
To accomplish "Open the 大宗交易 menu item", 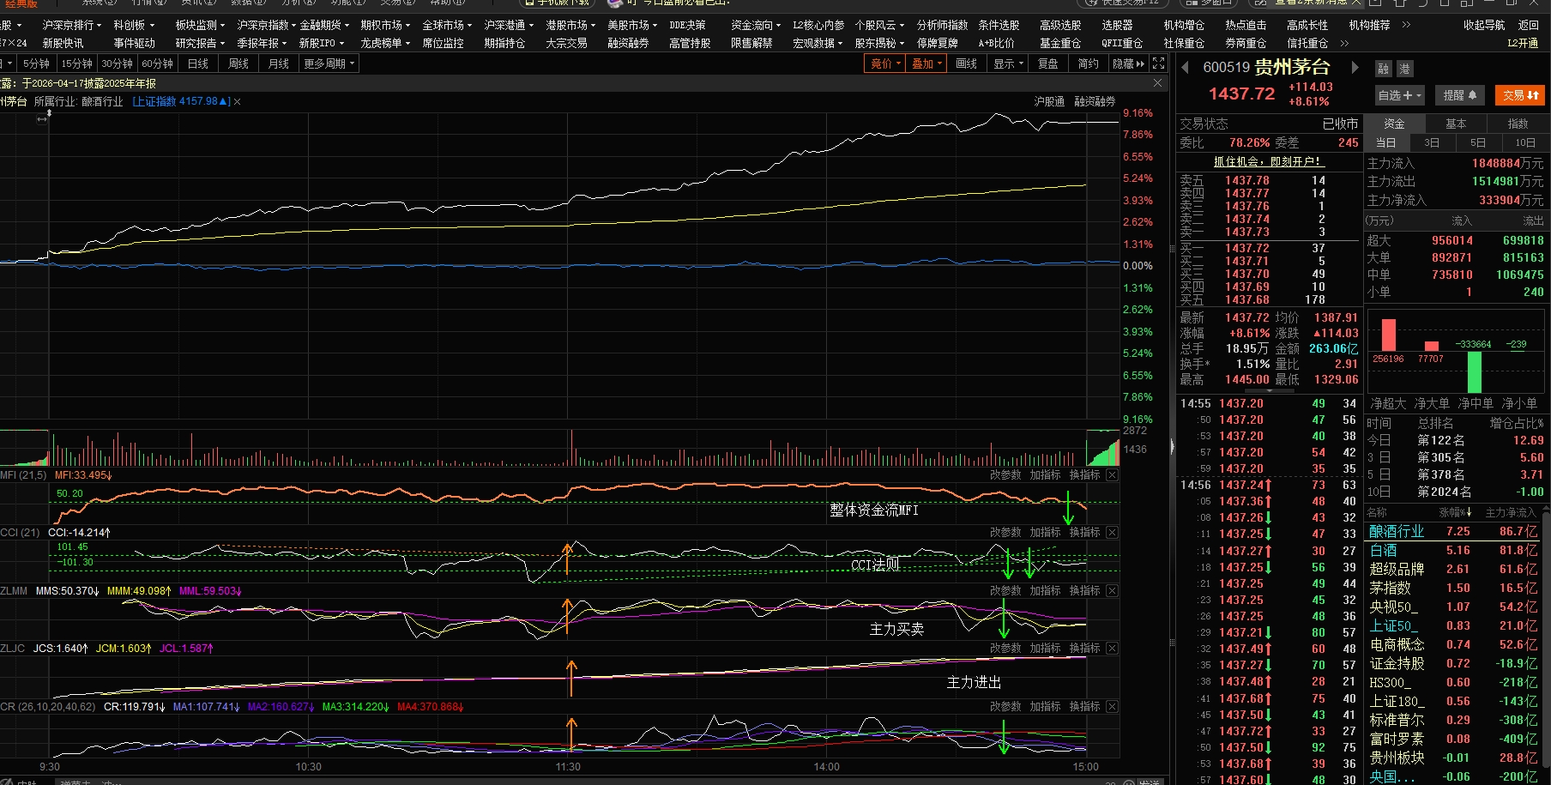I will [566, 43].
